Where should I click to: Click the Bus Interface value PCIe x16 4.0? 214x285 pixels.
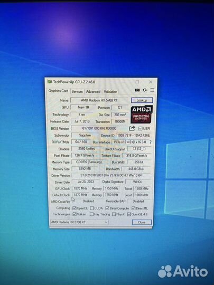tap(130, 142)
